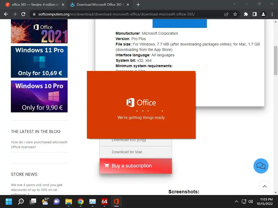Close the Download Microsoft Office 365 tab
This screenshot has width=278, height=208.
pos(128,5)
